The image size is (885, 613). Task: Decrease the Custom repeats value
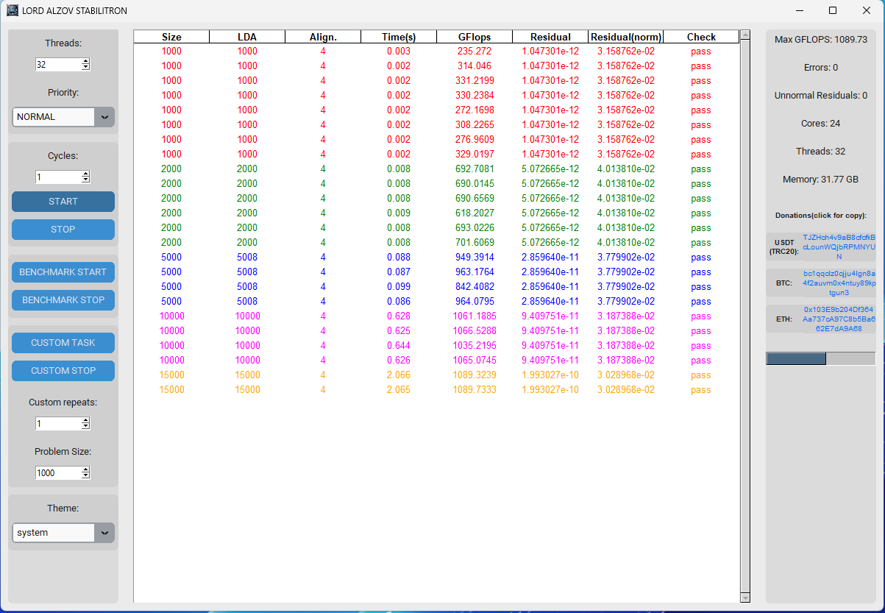tap(86, 427)
